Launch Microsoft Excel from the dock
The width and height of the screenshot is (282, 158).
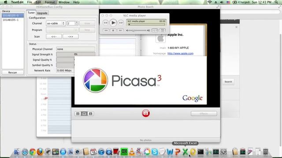(x=185, y=152)
